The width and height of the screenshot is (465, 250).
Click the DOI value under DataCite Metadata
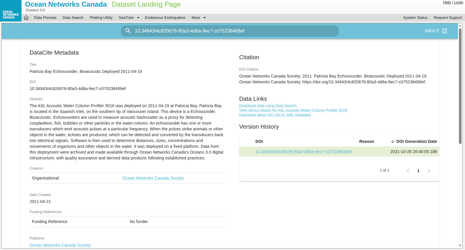(78, 89)
